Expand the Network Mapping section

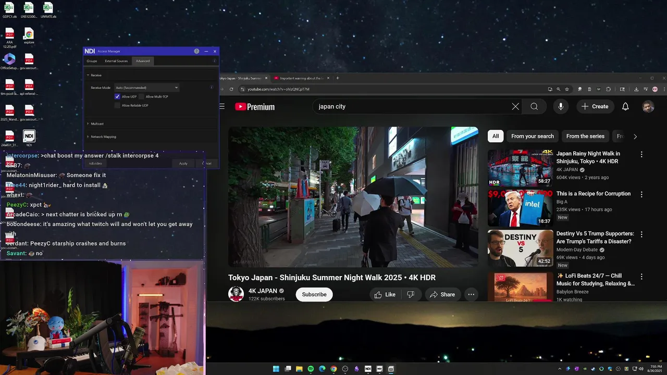pyautogui.click(x=89, y=136)
